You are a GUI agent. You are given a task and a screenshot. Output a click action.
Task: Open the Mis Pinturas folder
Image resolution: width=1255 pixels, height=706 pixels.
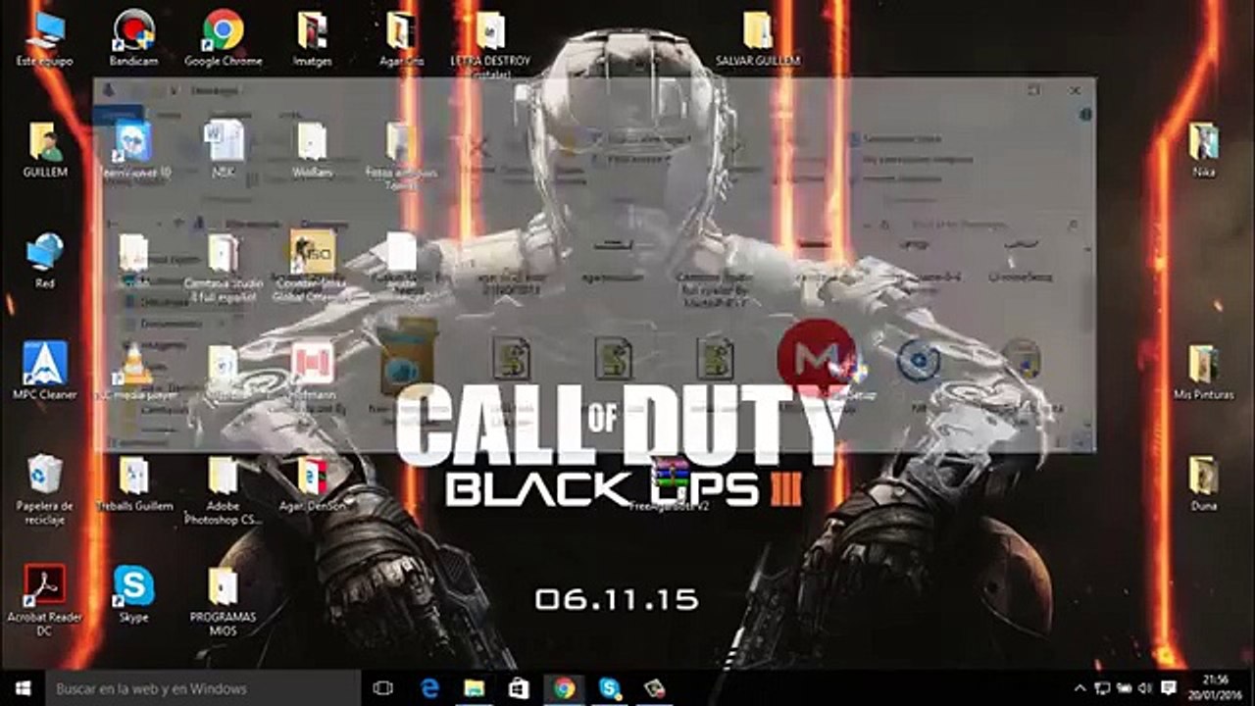click(x=1204, y=372)
